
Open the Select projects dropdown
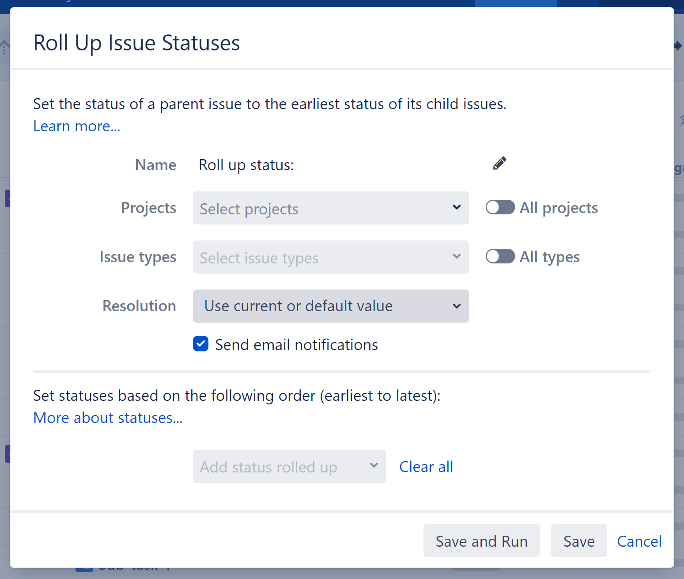[x=309, y=208]
